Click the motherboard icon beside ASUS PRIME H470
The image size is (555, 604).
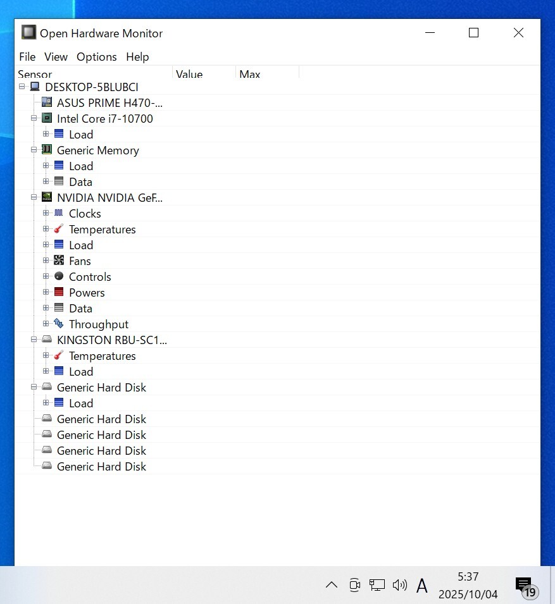pos(47,102)
